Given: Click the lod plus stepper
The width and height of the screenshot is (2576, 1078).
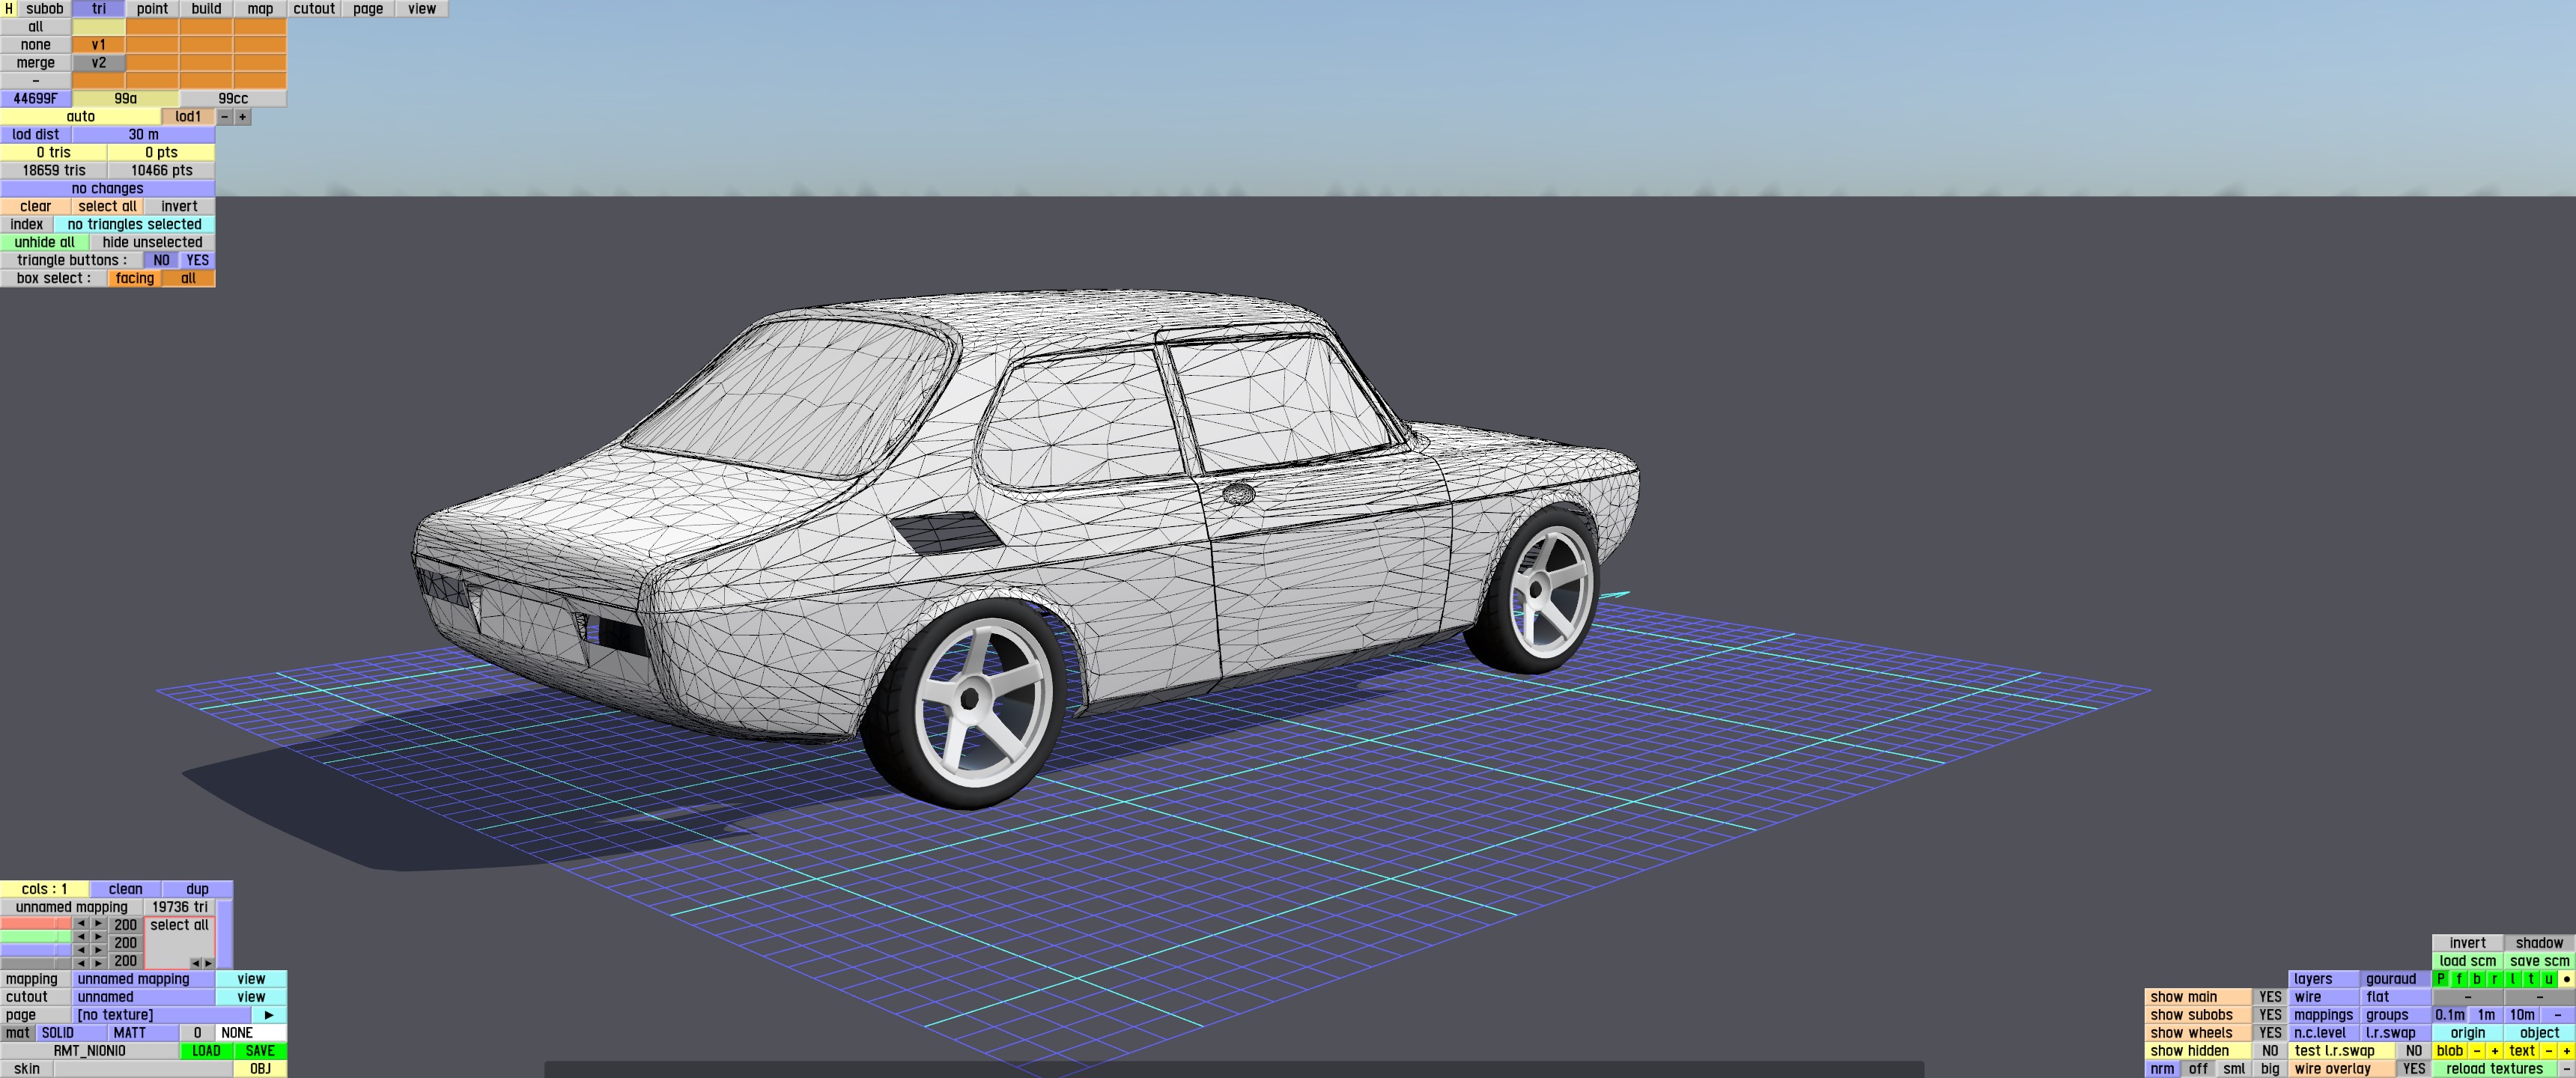Looking at the screenshot, I should click(x=242, y=117).
